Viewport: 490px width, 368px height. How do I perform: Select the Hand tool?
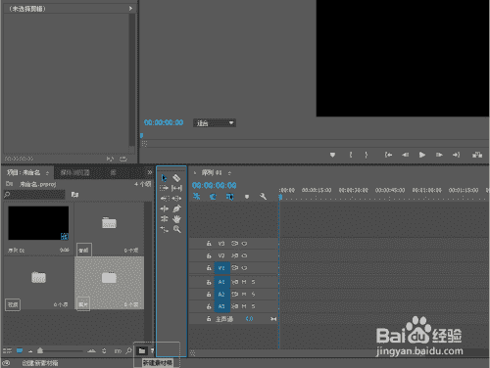point(176,219)
